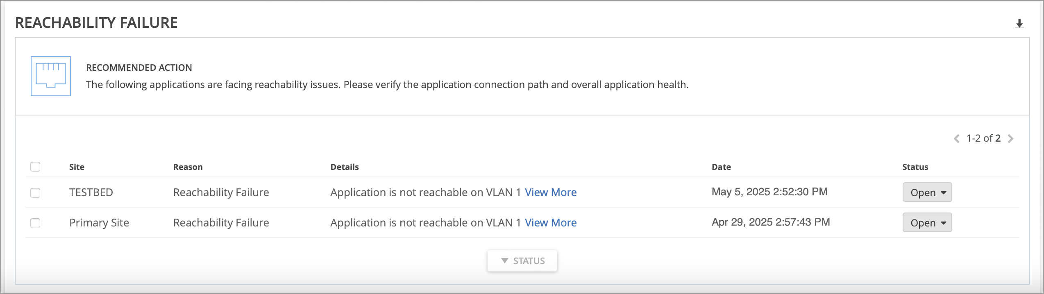
Task: Click the Details column header
Action: [345, 167]
